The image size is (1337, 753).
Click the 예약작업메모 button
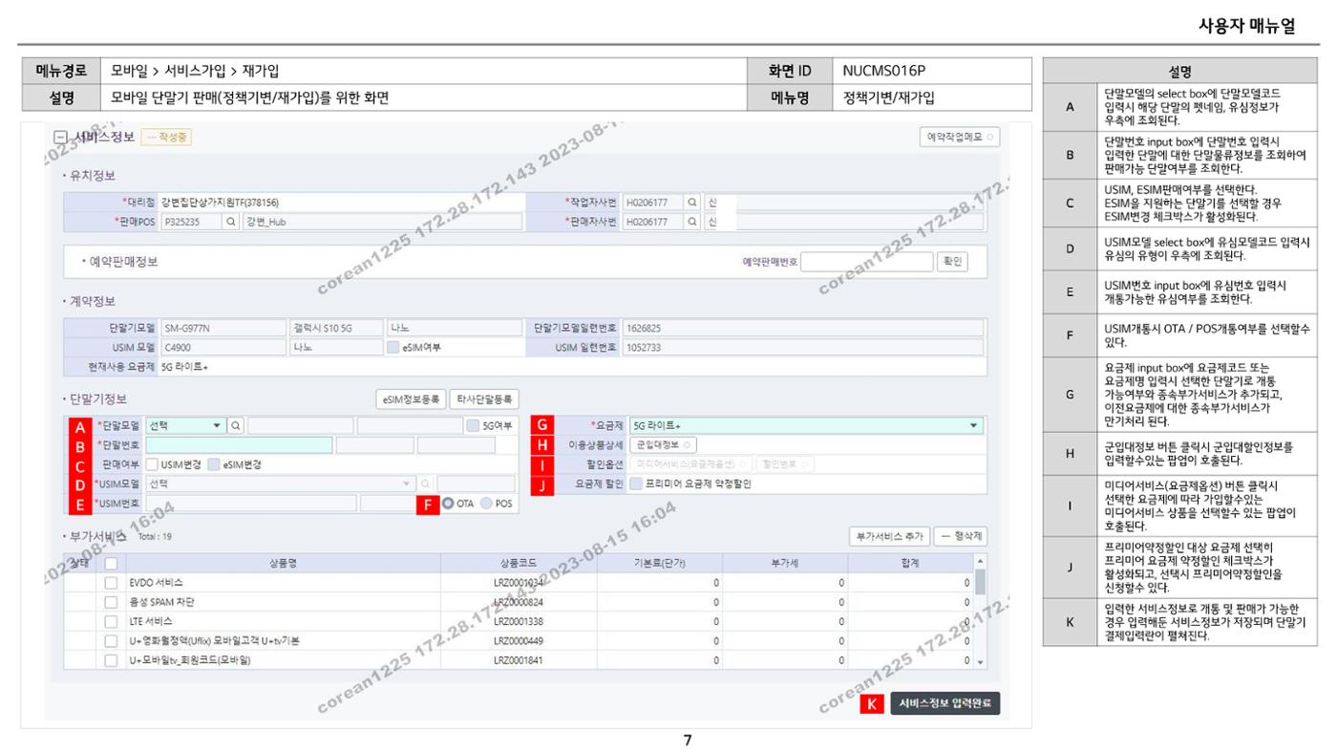click(959, 138)
